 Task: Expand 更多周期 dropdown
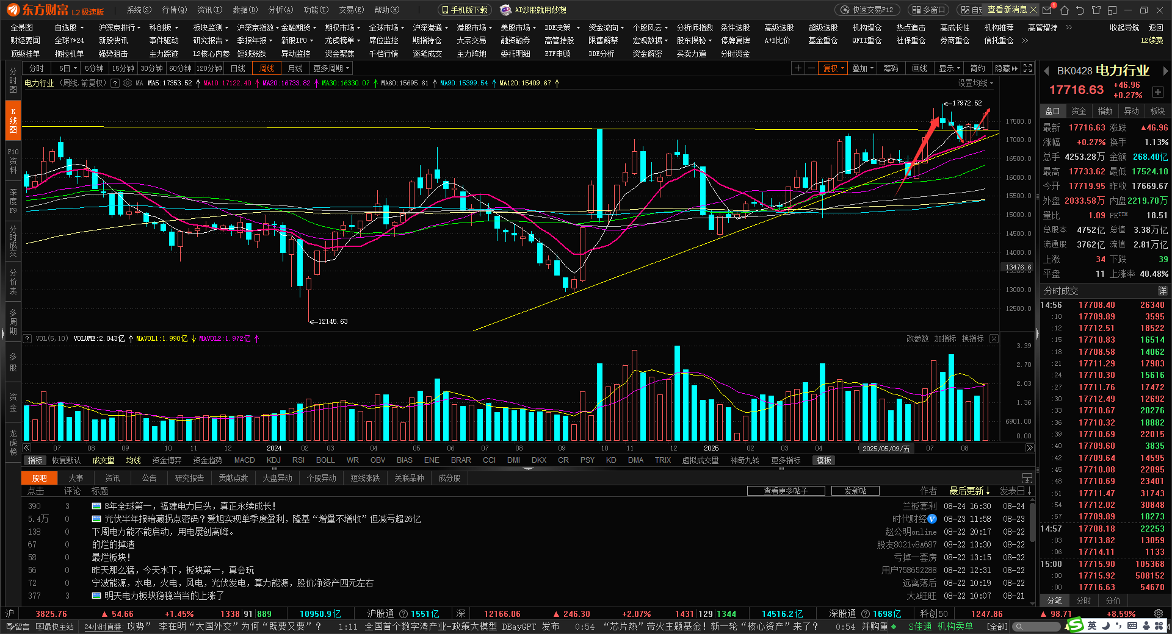[331, 68]
